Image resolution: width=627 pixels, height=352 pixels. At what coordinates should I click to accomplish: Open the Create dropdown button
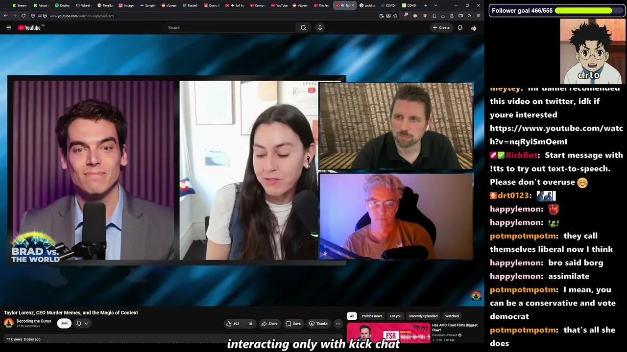[x=441, y=28]
